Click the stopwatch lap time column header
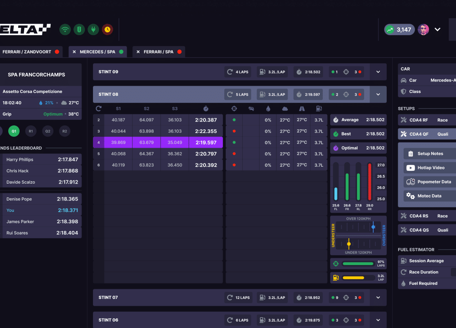Screen dimensions: 456x328 pos(206,108)
